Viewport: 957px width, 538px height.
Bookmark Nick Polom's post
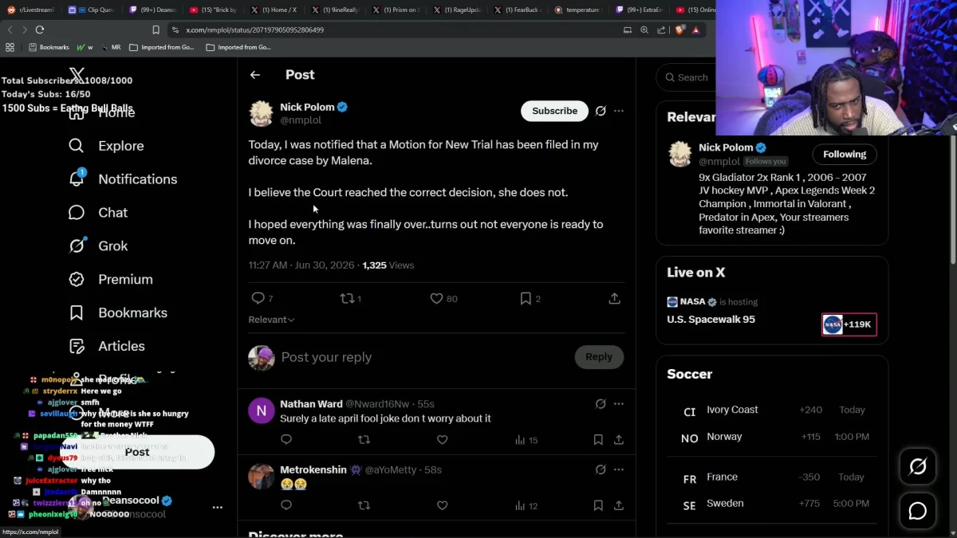coord(526,298)
